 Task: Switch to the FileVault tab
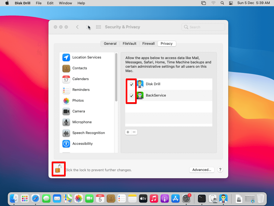point(129,44)
